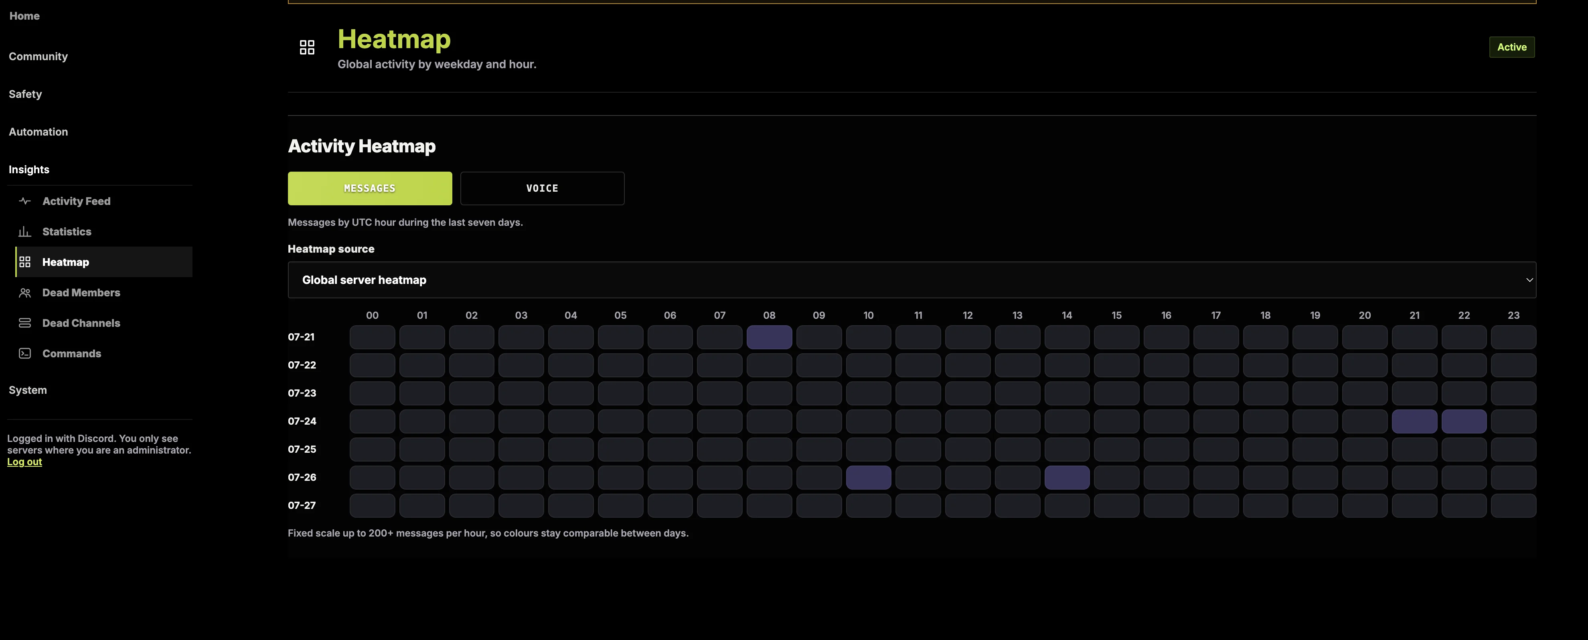The image size is (1588, 640).
Task: Click 'Messages by UTC hour' description text
Action: [405, 222]
